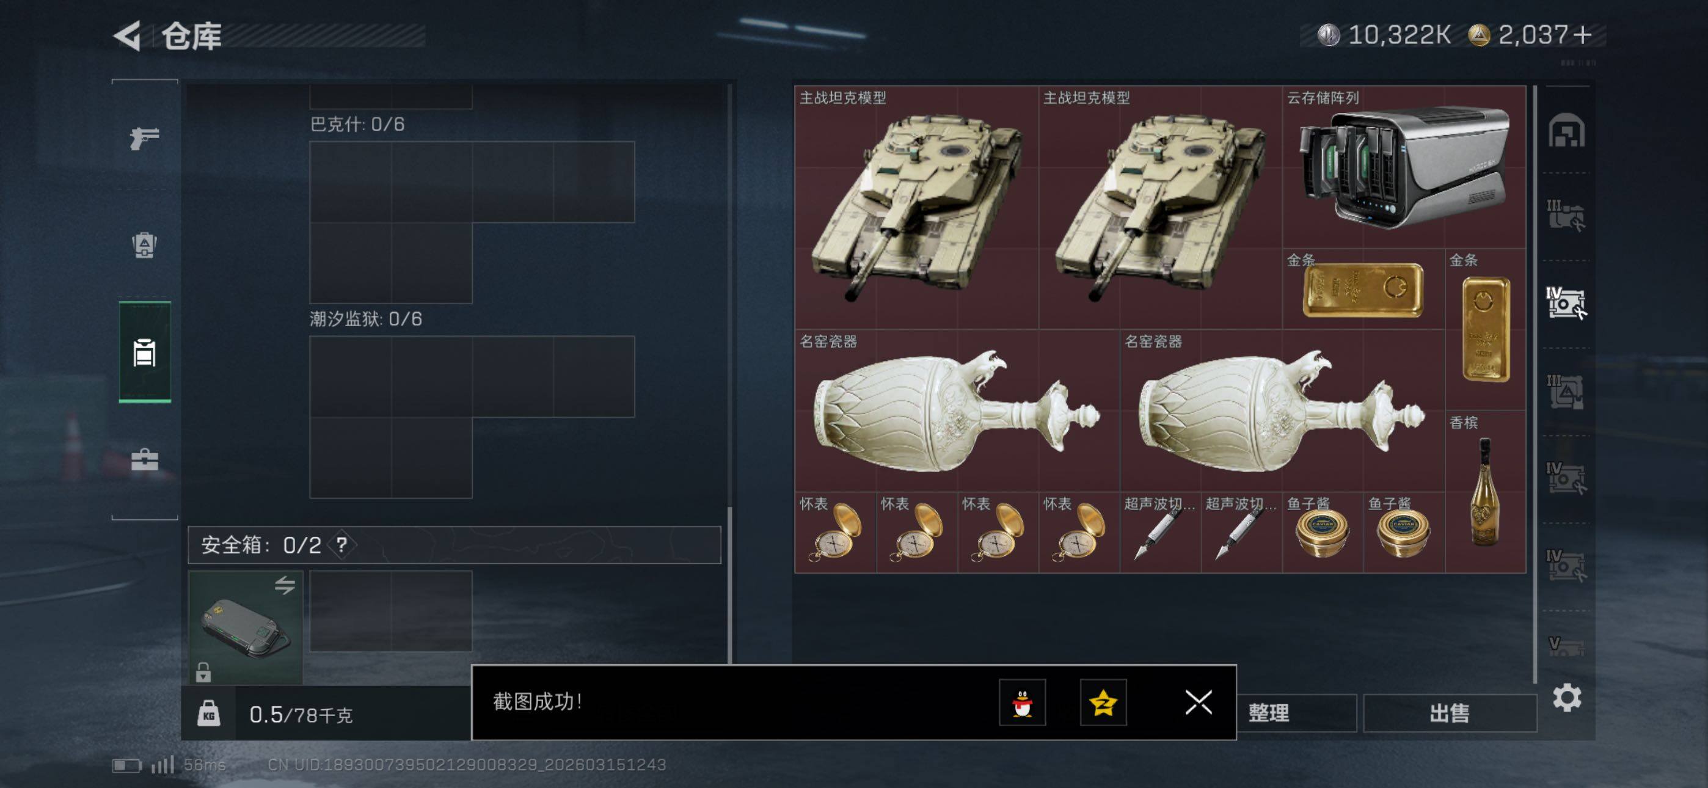1708x788 pixels.
Task: Add currency with the plus sign
Action: click(x=1582, y=34)
